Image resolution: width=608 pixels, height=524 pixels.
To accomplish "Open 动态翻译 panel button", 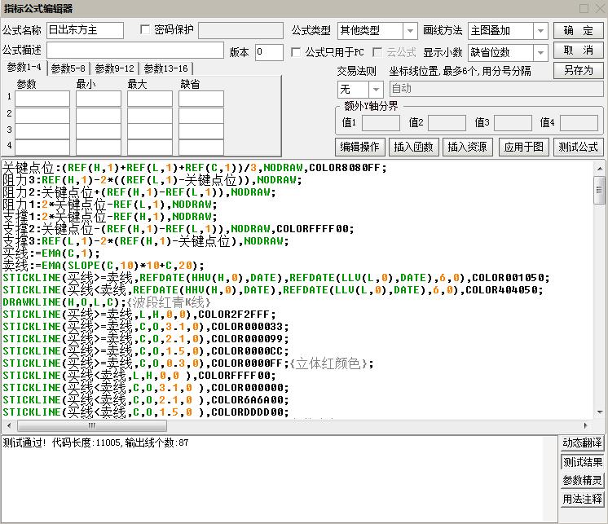I will pos(582,443).
